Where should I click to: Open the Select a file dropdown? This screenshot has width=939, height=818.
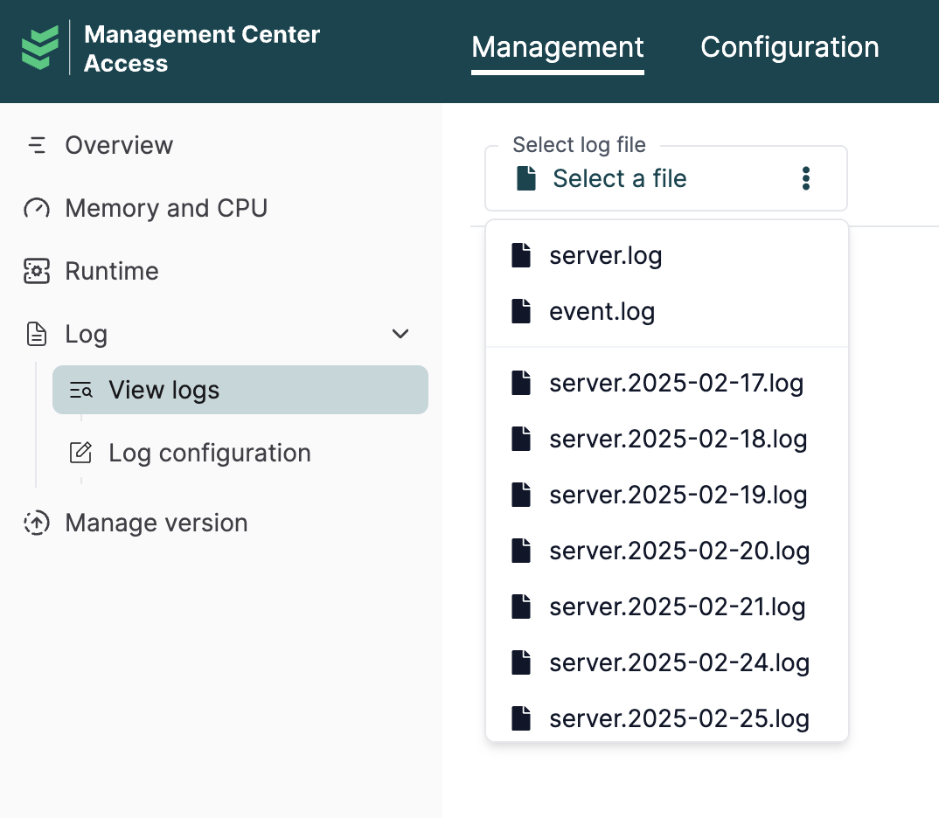[619, 178]
